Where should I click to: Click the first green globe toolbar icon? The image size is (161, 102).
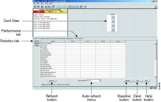click(x=35, y=7)
